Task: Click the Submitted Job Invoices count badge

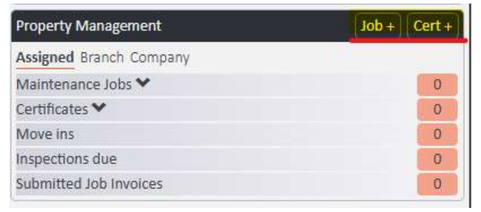Action: pyautogui.click(x=437, y=183)
